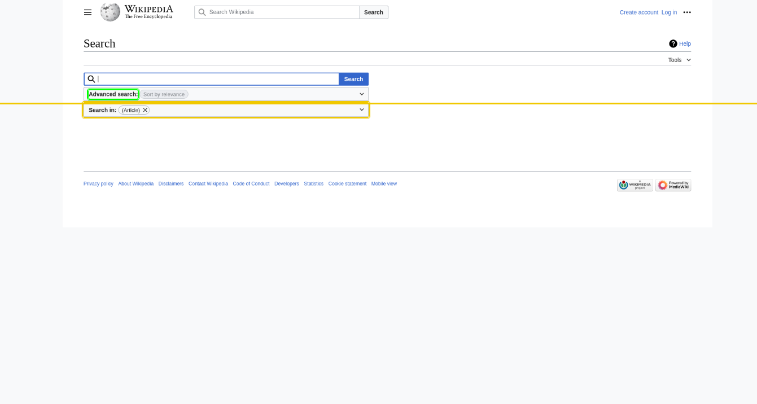Expand the Advanced search panel
757x404 pixels.
coord(361,94)
